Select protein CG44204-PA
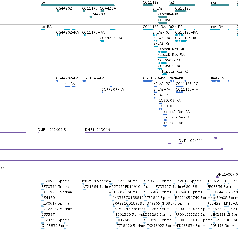The width and height of the screenshot is (238, 230). coord(113,89)
